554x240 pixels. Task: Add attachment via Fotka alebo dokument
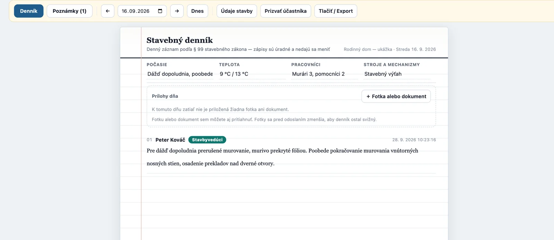point(396,96)
